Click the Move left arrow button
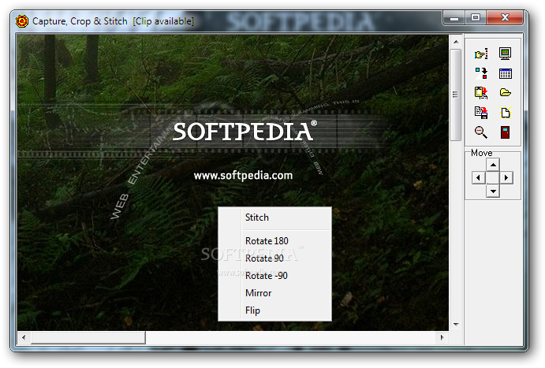 (479, 178)
